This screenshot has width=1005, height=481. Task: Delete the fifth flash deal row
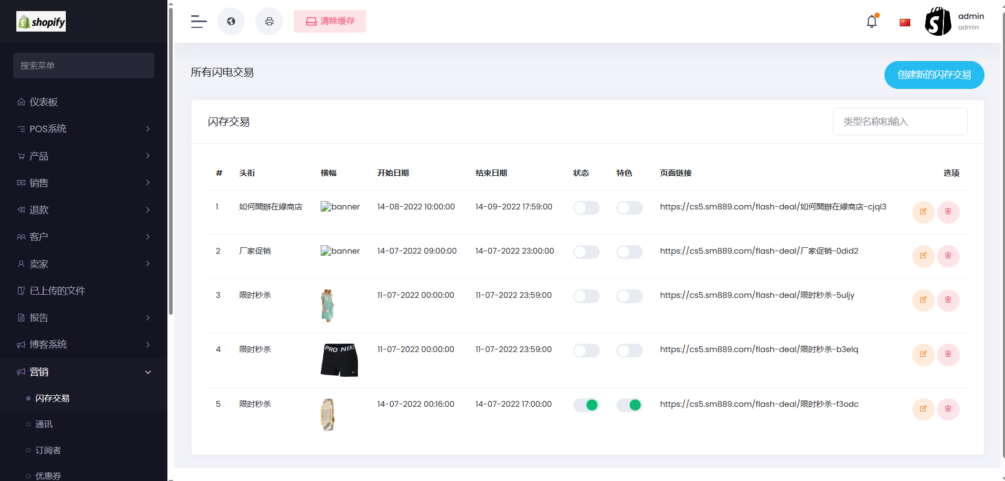pos(948,409)
